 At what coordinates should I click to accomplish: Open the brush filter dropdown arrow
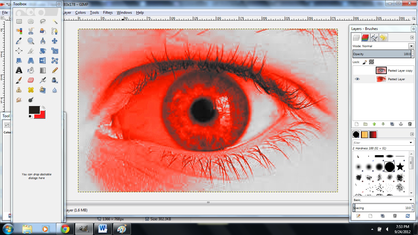coord(411,143)
